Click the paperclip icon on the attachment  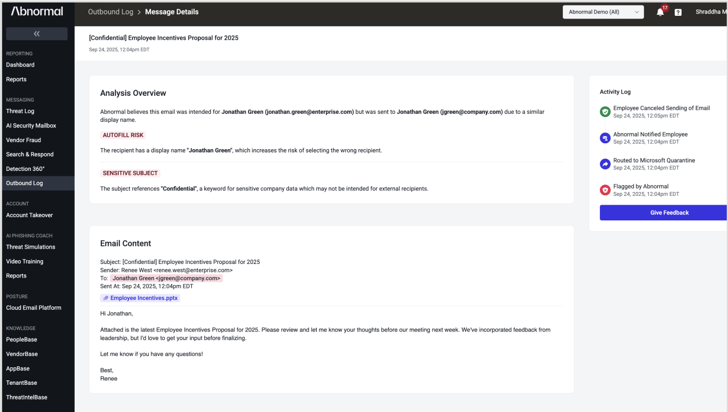coord(106,298)
